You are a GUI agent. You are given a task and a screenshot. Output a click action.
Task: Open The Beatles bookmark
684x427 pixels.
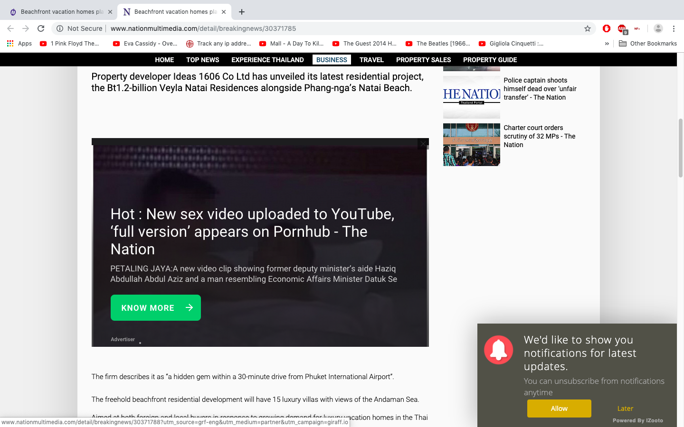(438, 43)
